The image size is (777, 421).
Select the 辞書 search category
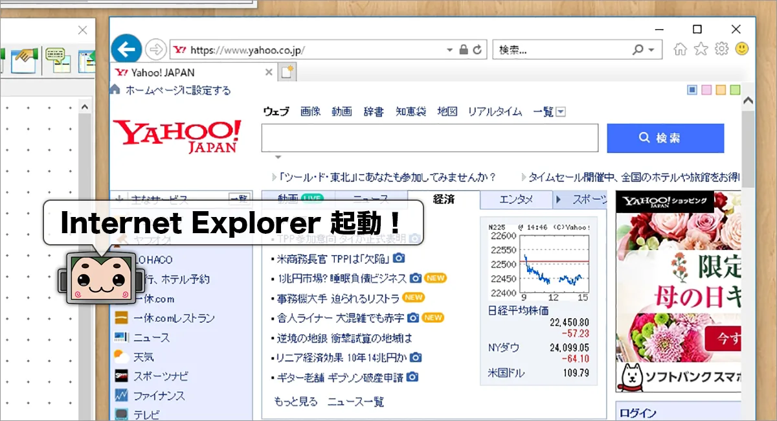click(x=374, y=111)
